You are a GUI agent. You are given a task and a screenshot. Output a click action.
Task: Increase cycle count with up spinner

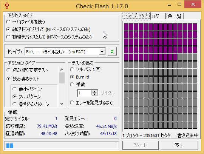[94, 91]
